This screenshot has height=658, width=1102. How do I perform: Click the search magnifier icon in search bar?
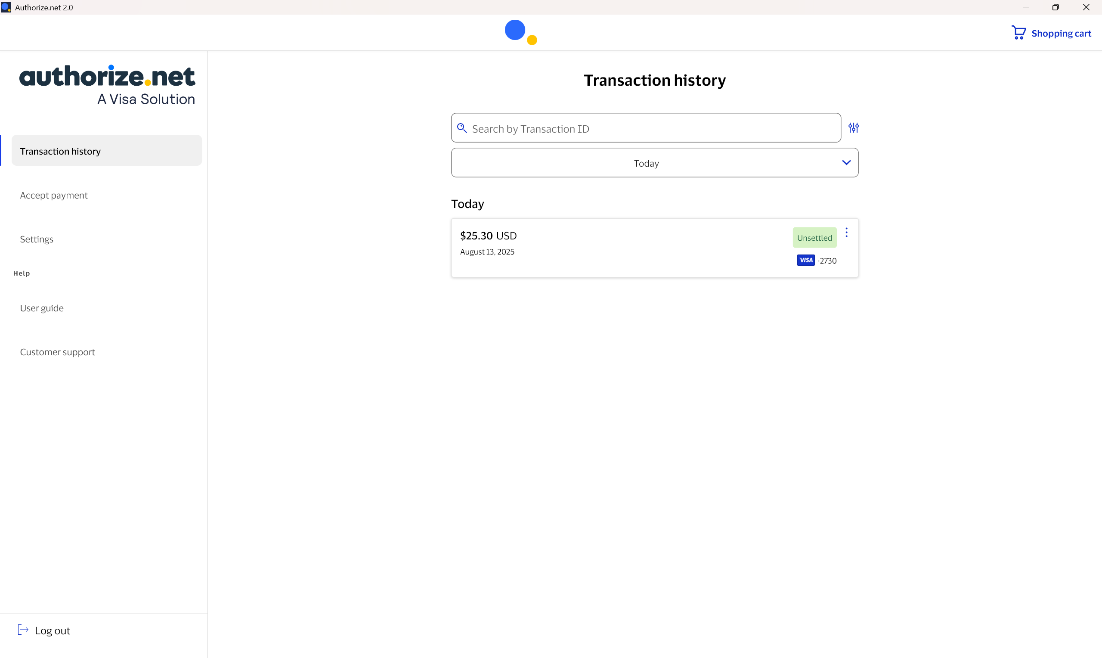pos(463,128)
